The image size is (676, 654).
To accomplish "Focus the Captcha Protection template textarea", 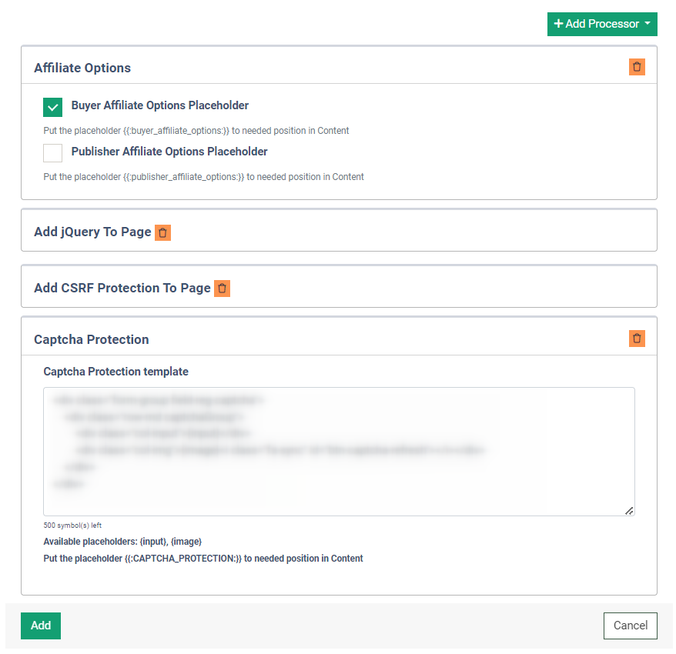I will [x=339, y=452].
